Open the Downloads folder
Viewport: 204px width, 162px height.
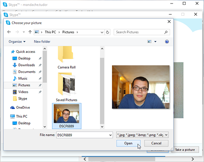(24, 65)
